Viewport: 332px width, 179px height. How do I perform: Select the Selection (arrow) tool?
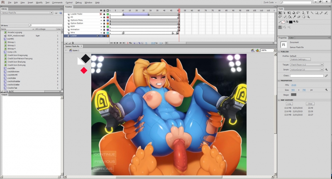(280, 13)
